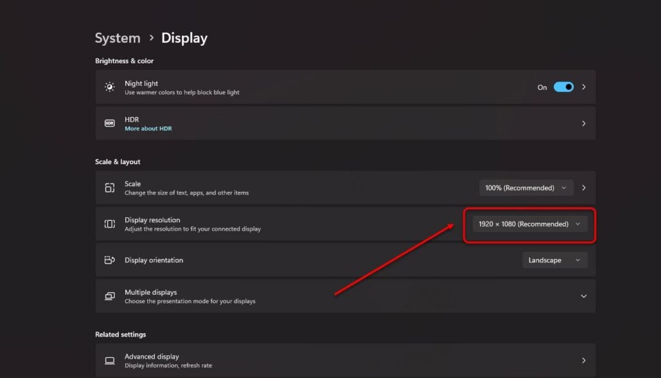Toggle Night light on the Display page
The height and width of the screenshot is (378, 661).
tap(563, 87)
